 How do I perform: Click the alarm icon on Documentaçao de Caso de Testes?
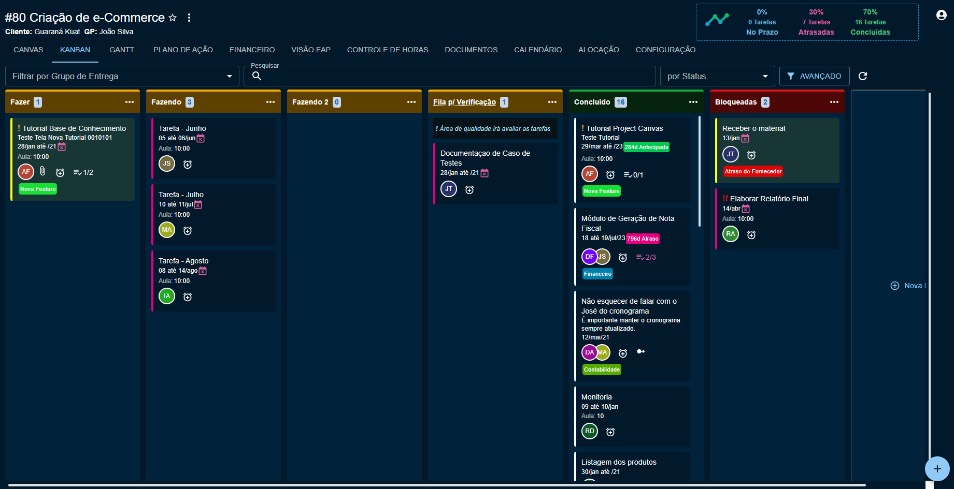click(x=469, y=190)
